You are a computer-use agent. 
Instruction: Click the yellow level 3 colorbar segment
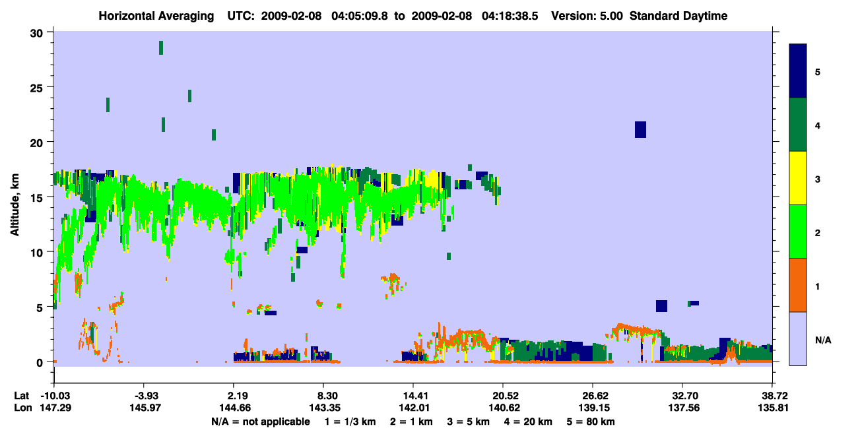[798, 178]
